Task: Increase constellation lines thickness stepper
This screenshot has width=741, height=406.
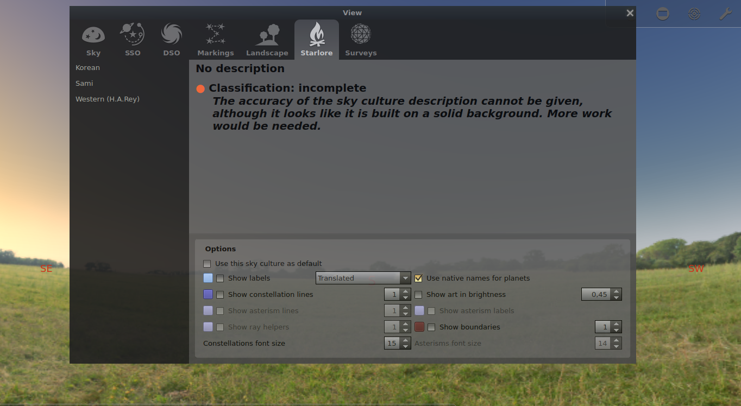Action: point(406,291)
